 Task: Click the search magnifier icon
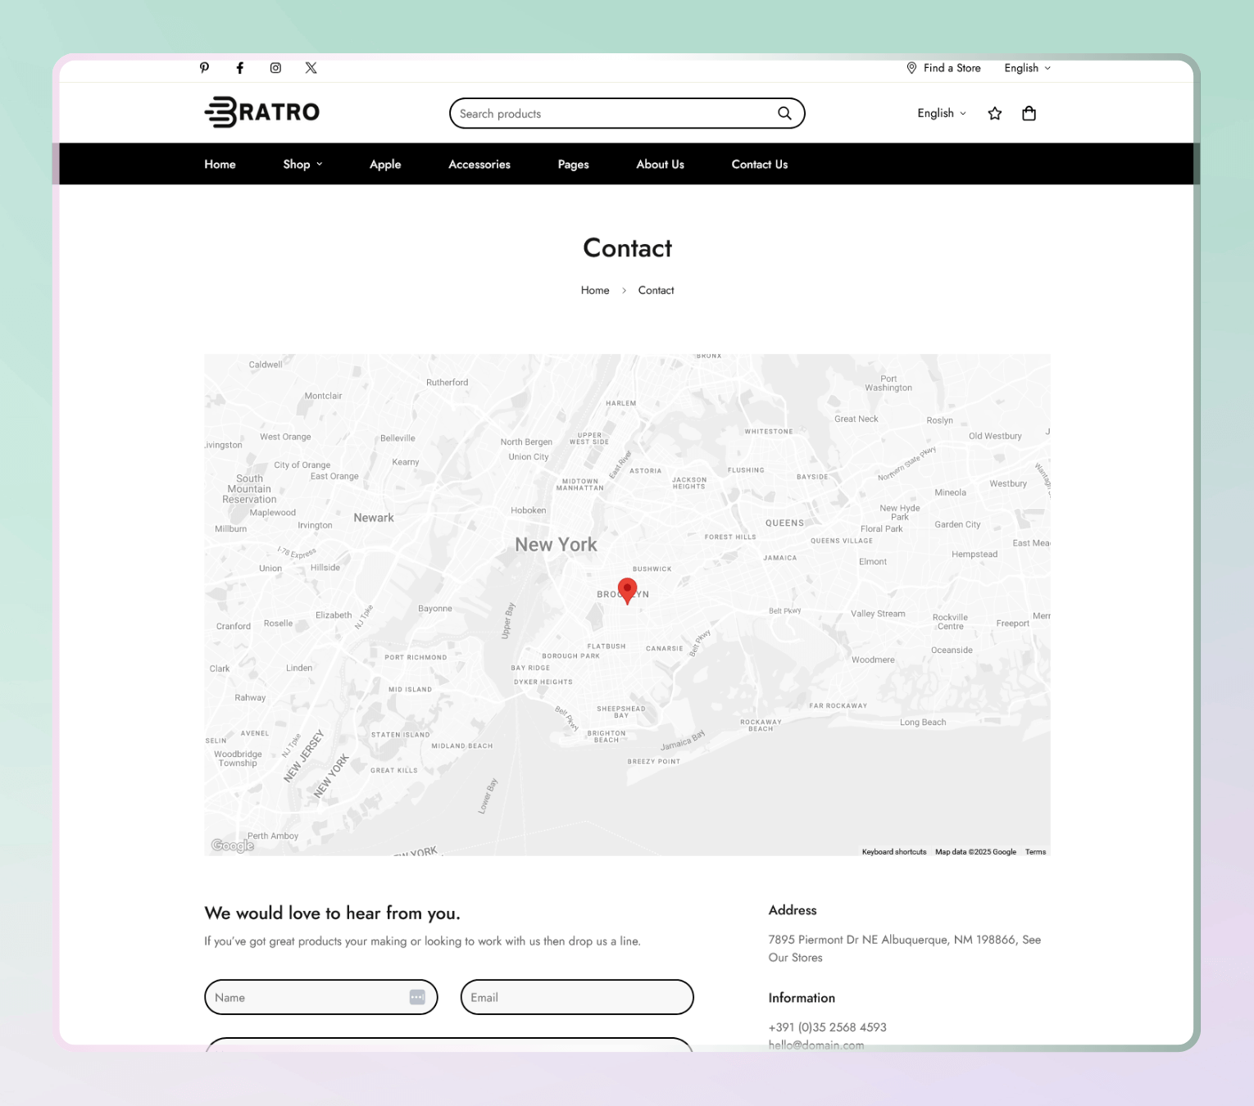[784, 114]
